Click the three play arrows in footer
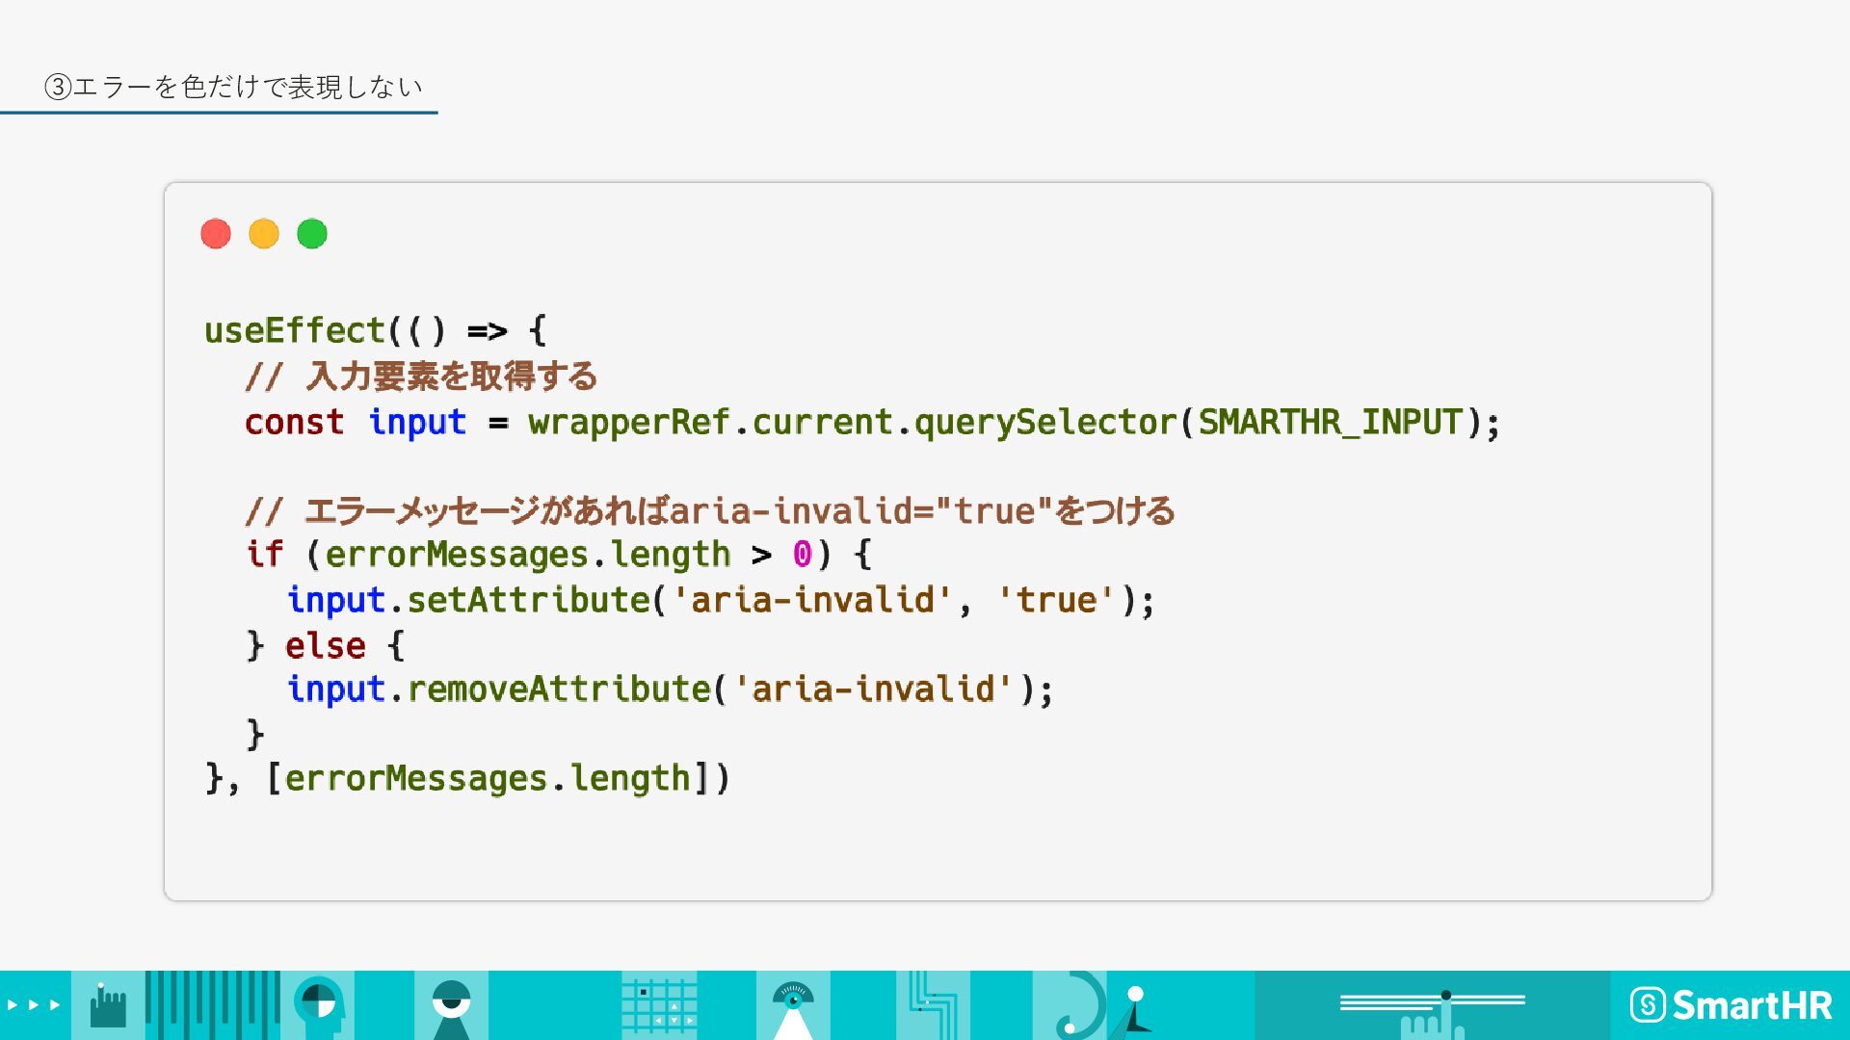Screen dimensions: 1850x1040 pyautogui.click(x=34, y=1004)
